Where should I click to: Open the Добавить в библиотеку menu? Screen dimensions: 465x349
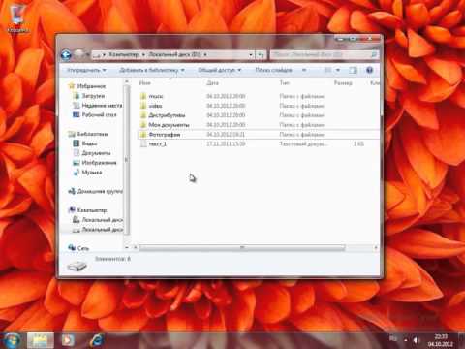[x=152, y=70]
